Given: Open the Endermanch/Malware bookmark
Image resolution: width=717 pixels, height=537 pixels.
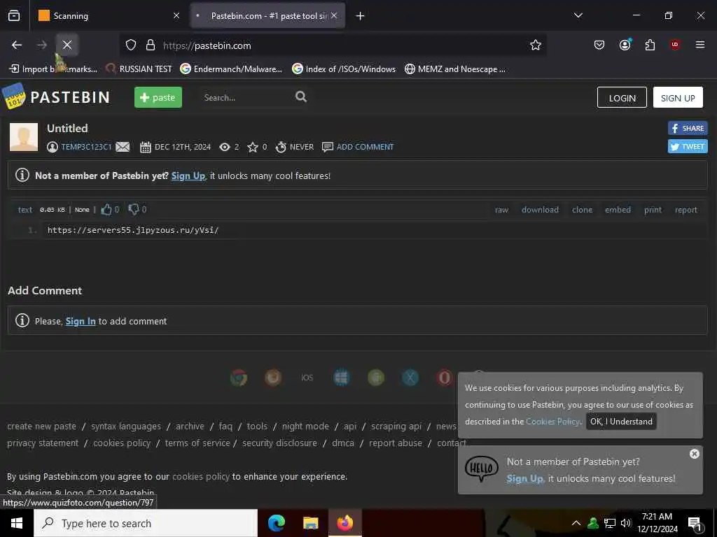Looking at the screenshot, I should [x=231, y=69].
